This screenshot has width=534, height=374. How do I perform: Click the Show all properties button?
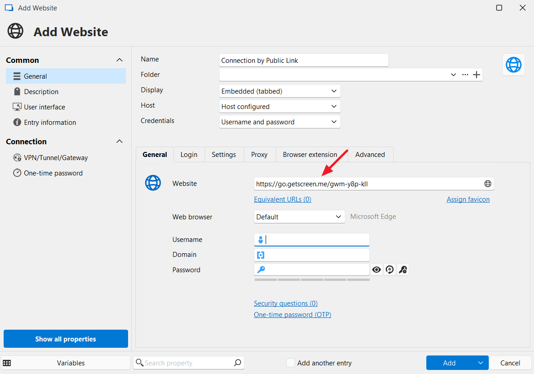click(66, 339)
